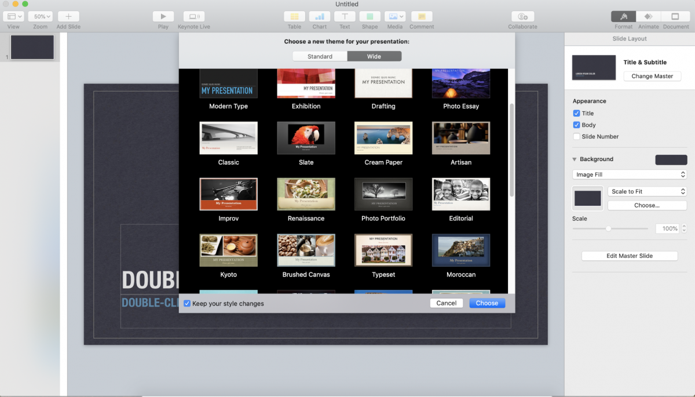
Task: Insert a table using the Table icon
Action: coord(294,17)
